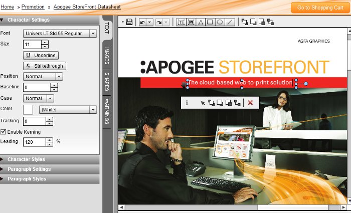
Task: Decrease the font Size stepper
Action: tap(45, 47)
